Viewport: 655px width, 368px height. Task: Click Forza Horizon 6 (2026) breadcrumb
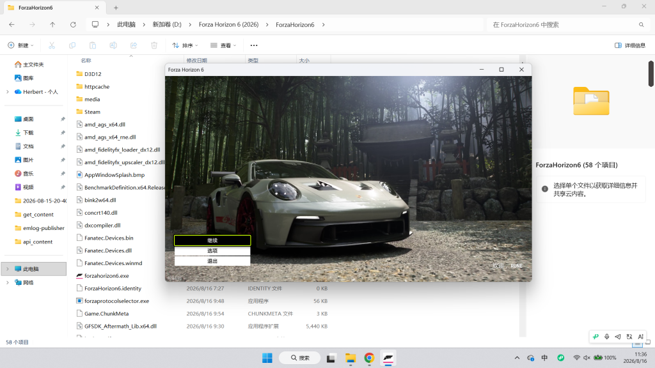(x=228, y=25)
